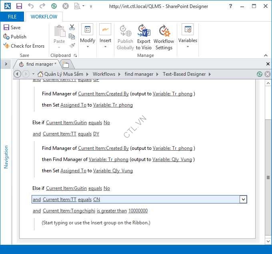Viewport: 272px width, 254px height.
Task: Click refresh icon in the quick access toolbar
Action: (54, 6)
